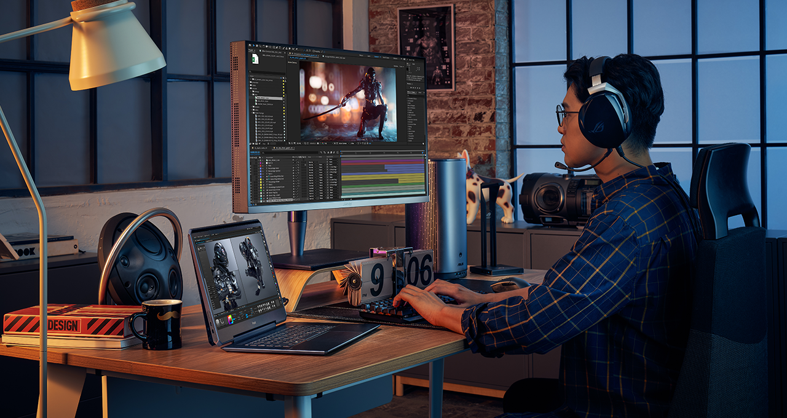Screen dimensions: 787x418
Task: Click the purple layer bar in the timeline
Action: (x=382, y=161)
